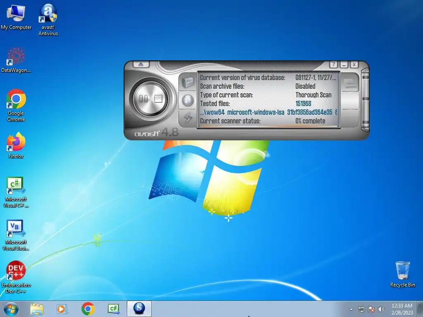The image size is (423, 317).
Task: Open the avast! help question-mark button
Action: 334,64
